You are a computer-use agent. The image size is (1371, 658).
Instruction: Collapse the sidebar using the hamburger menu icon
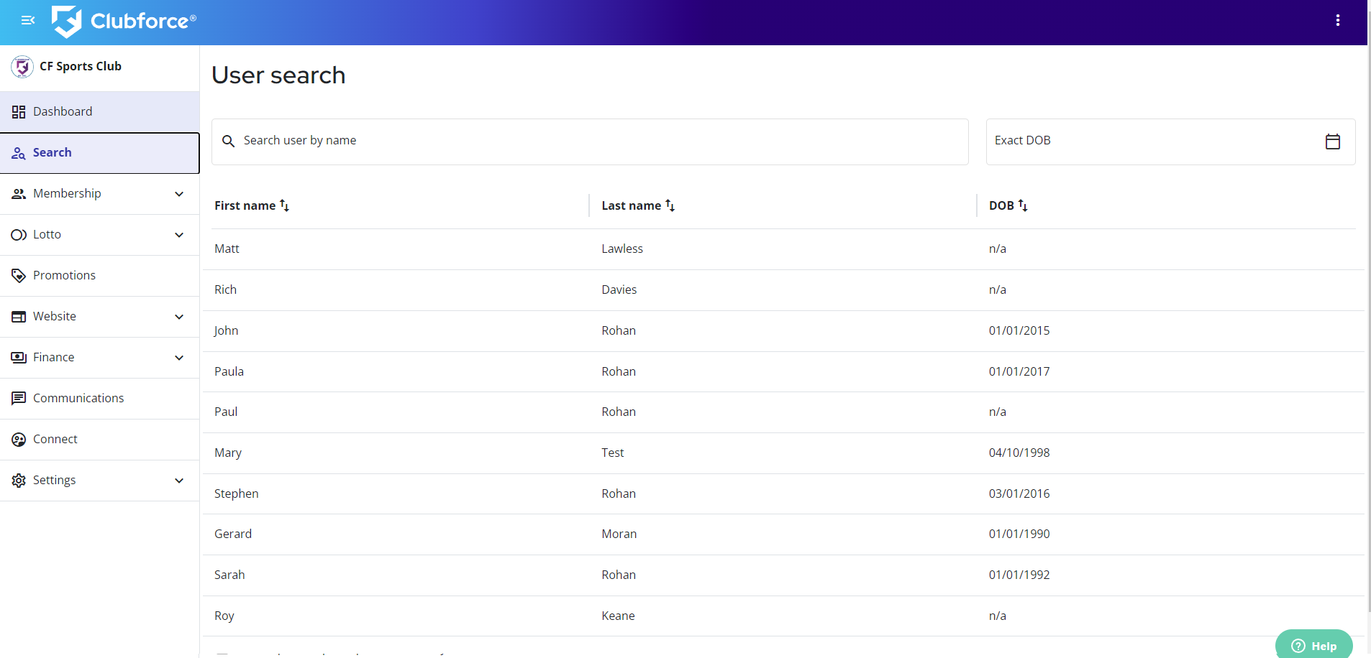28,21
